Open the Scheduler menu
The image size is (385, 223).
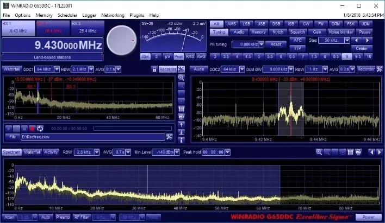[67, 15]
